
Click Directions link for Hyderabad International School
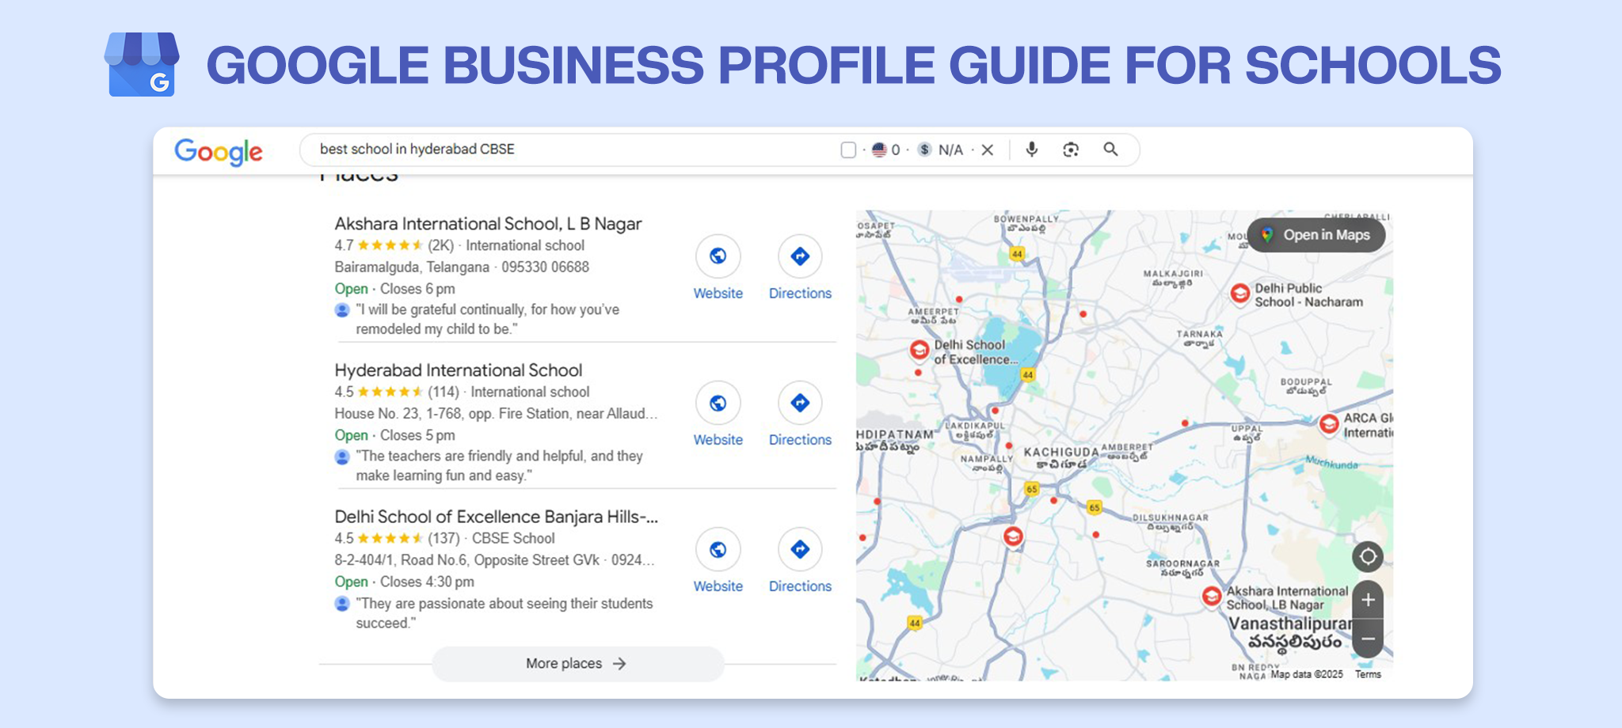(x=800, y=440)
